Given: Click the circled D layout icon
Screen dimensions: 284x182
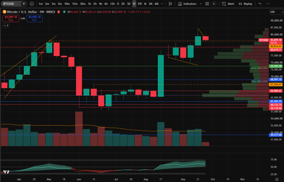Looking at the screenshot, I should click(214, 4).
